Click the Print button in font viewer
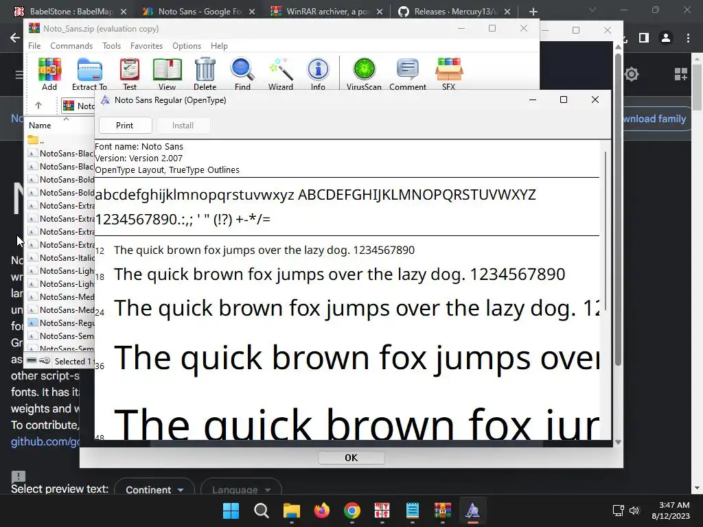 tap(125, 126)
